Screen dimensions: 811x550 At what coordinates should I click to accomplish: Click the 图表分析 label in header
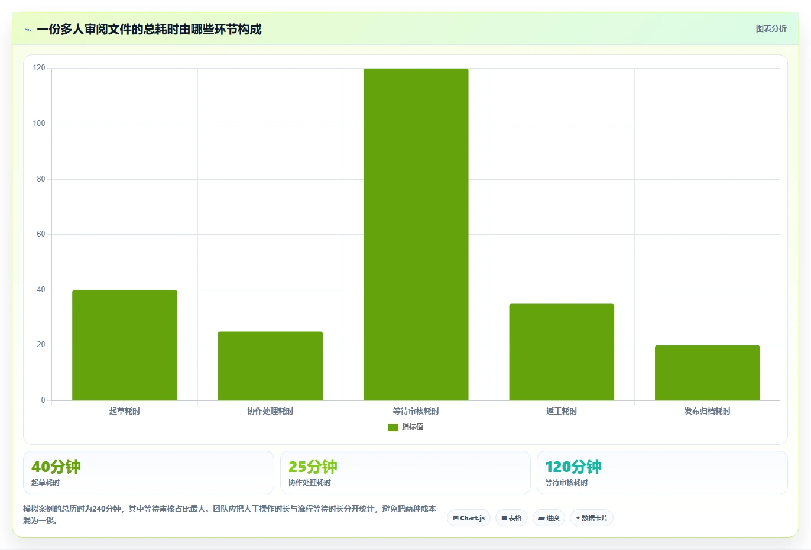point(771,28)
